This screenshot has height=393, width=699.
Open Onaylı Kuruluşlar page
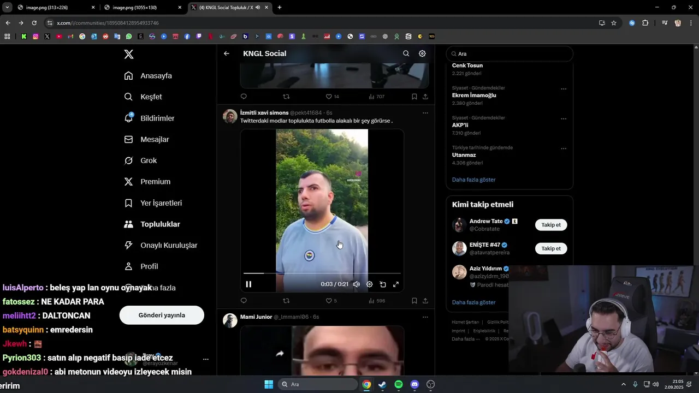(x=161, y=246)
